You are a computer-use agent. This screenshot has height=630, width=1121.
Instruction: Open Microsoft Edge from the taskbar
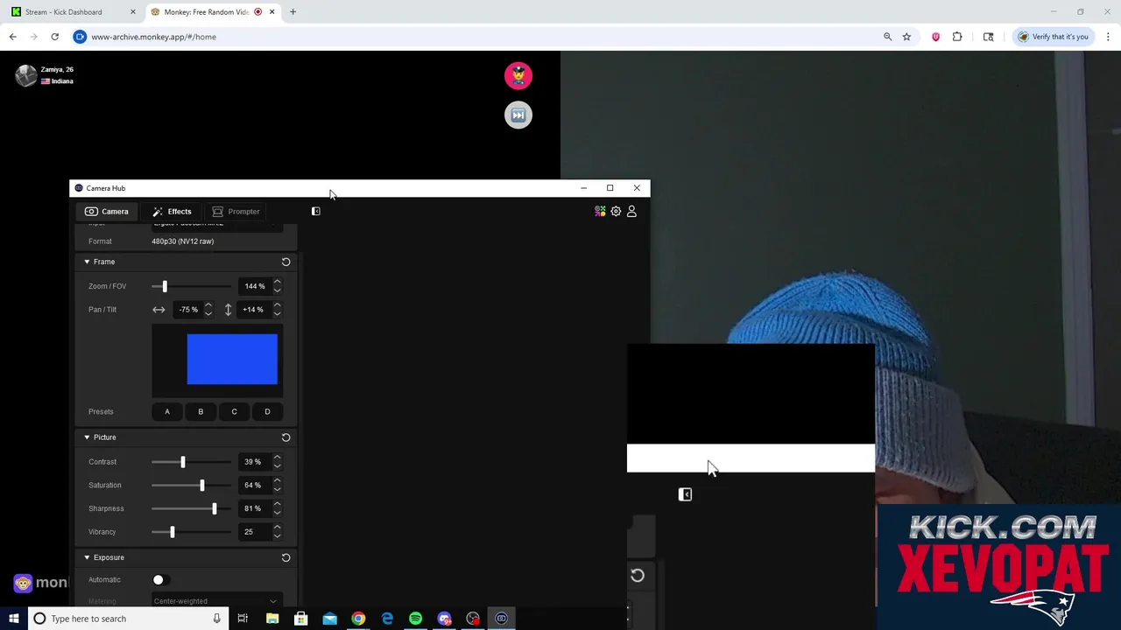pyautogui.click(x=387, y=619)
